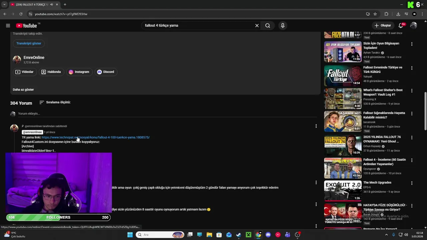
Task: Run search with the magnifier button
Action: tap(268, 26)
